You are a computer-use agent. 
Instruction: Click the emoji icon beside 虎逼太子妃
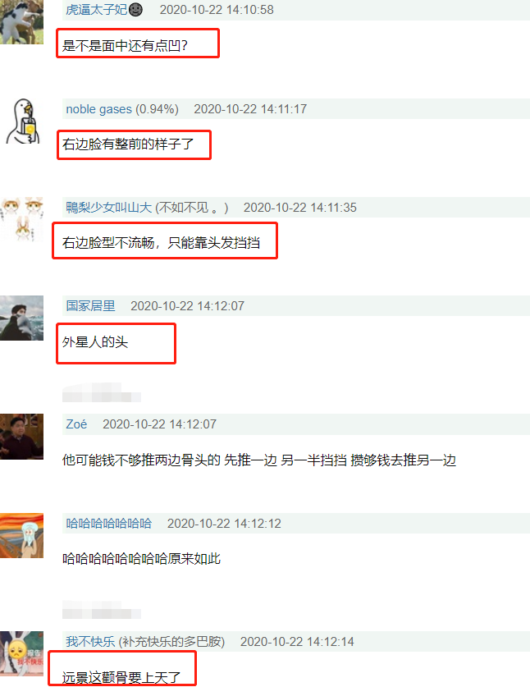[x=135, y=10]
